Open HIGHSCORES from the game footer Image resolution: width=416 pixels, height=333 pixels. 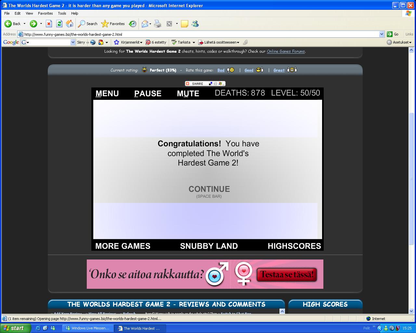pyautogui.click(x=294, y=246)
